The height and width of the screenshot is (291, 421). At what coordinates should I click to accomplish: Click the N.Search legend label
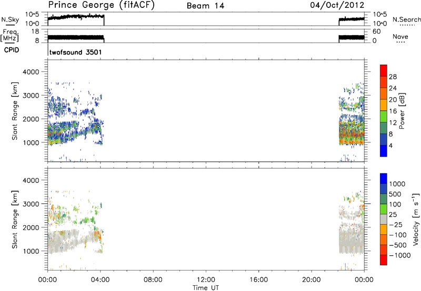[x=406, y=19]
